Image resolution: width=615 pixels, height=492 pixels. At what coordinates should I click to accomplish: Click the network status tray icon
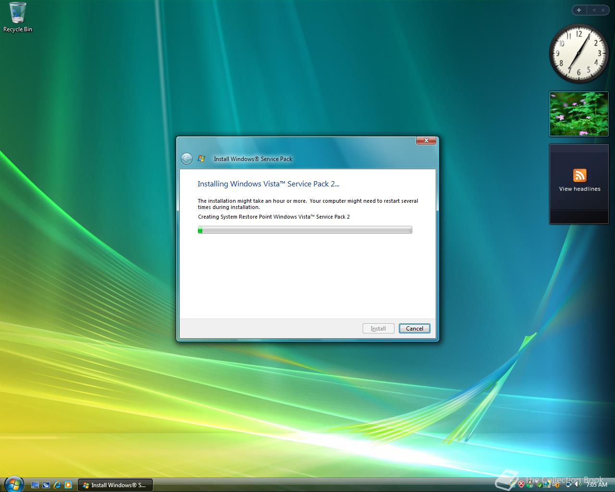568,485
